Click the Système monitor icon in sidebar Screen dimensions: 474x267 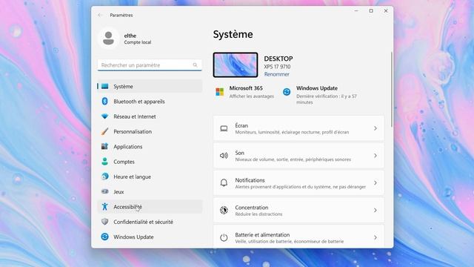pyautogui.click(x=105, y=86)
